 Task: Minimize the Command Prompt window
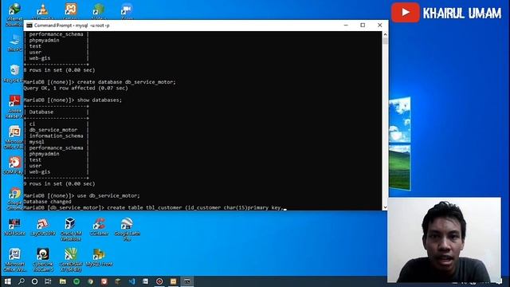(x=346, y=26)
